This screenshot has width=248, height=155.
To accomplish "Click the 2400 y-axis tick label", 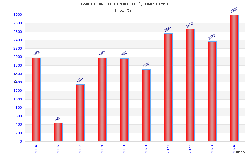I will click(18, 40).
